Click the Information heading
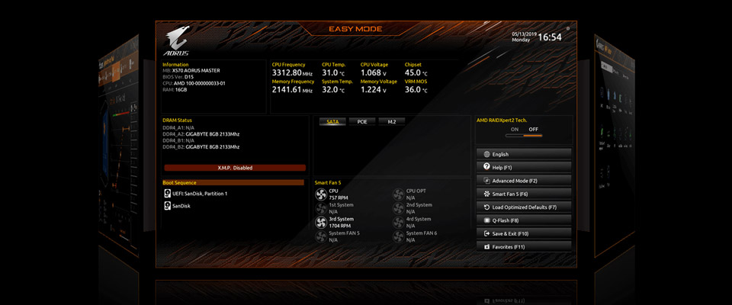 [x=175, y=65]
